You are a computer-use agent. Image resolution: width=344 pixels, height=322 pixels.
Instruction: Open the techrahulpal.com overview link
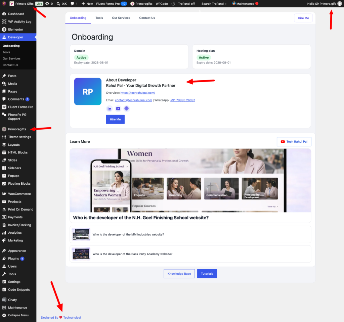pyautogui.click(x=138, y=93)
